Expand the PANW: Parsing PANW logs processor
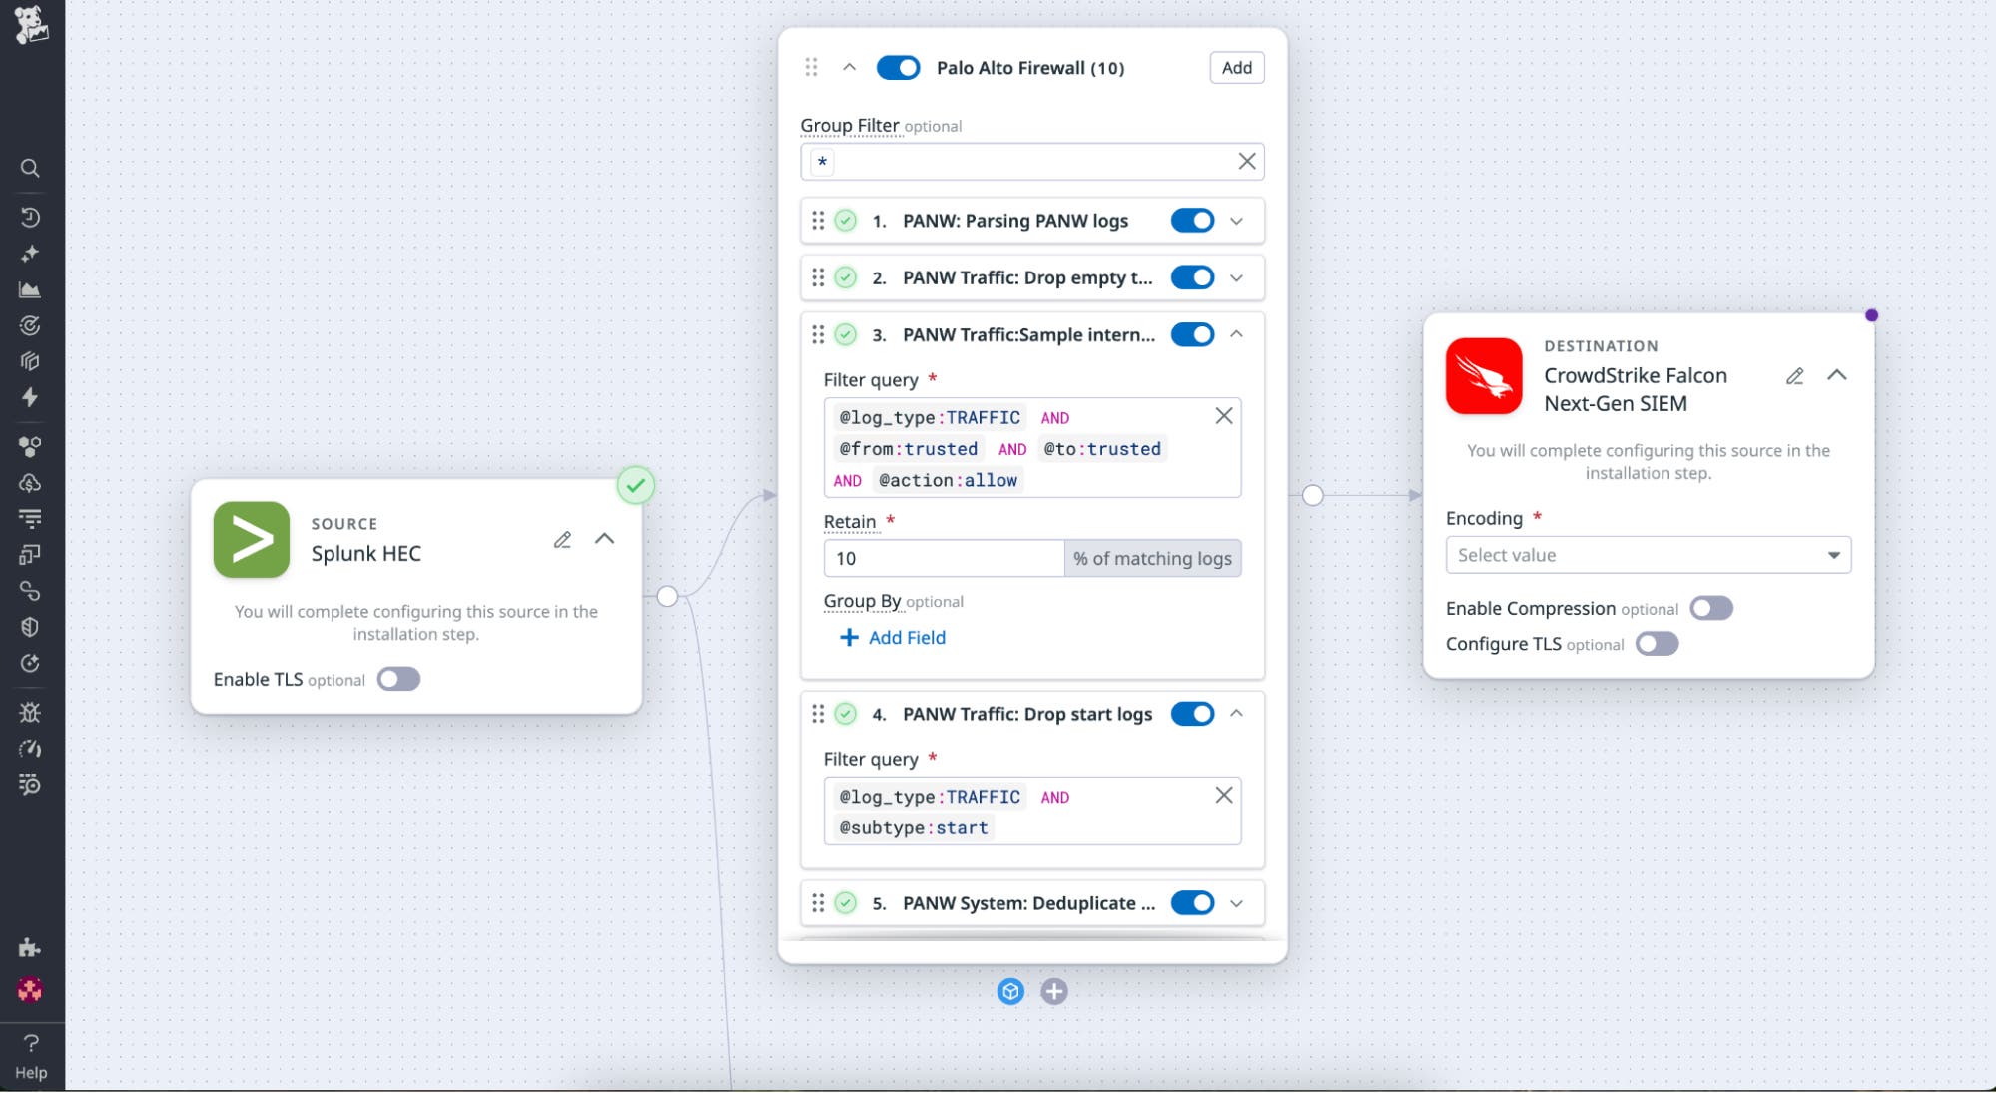This screenshot has width=1996, height=1093. [1236, 220]
